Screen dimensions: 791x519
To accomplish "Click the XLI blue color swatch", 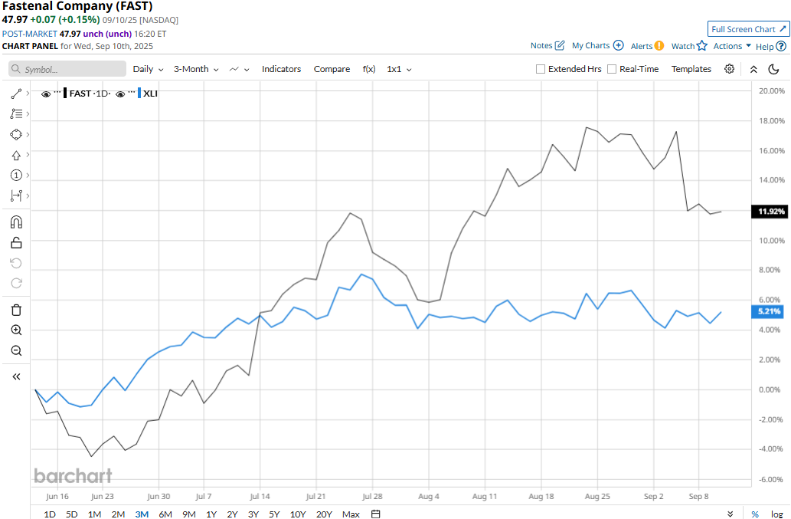I will tap(139, 94).
